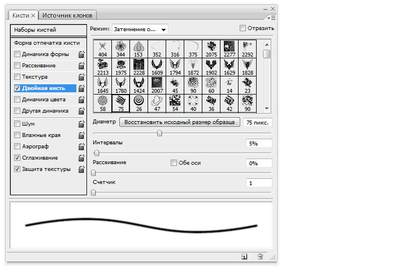Click Восстановить исходный размер образца button
This screenshot has height=270, width=394.
pos(180,122)
